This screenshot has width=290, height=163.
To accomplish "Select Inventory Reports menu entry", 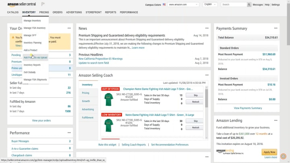I will tap(32, 65).
